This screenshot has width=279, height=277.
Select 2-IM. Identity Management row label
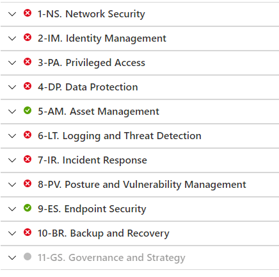pos(102,38)
